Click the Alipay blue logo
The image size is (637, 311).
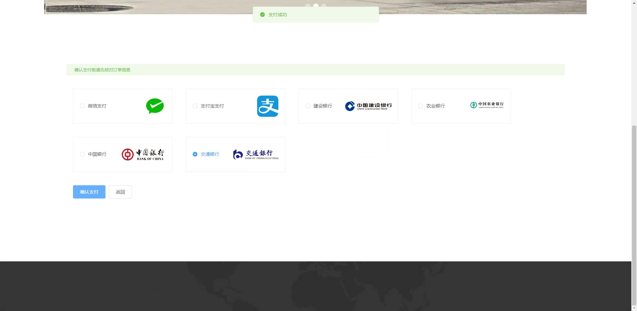coord(268,106)
